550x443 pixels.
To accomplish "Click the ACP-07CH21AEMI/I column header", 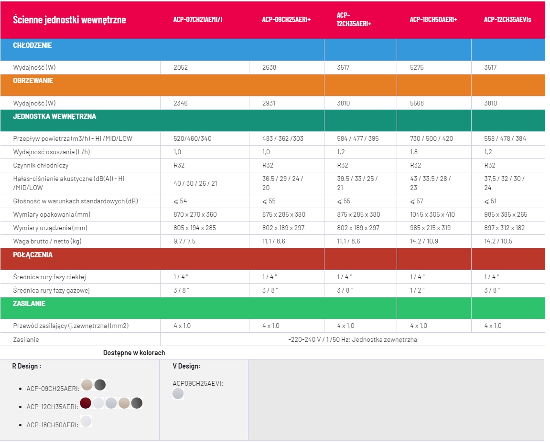I will (x=198, y=20).
